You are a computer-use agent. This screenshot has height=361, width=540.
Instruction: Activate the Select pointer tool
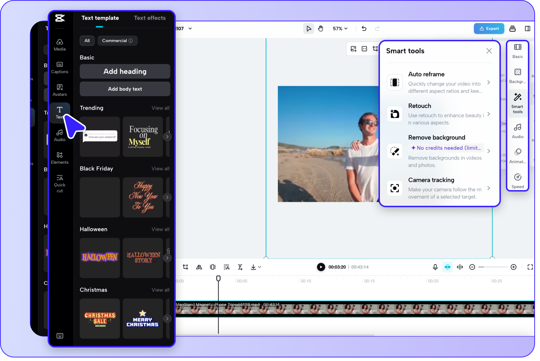tap(309, 28)
